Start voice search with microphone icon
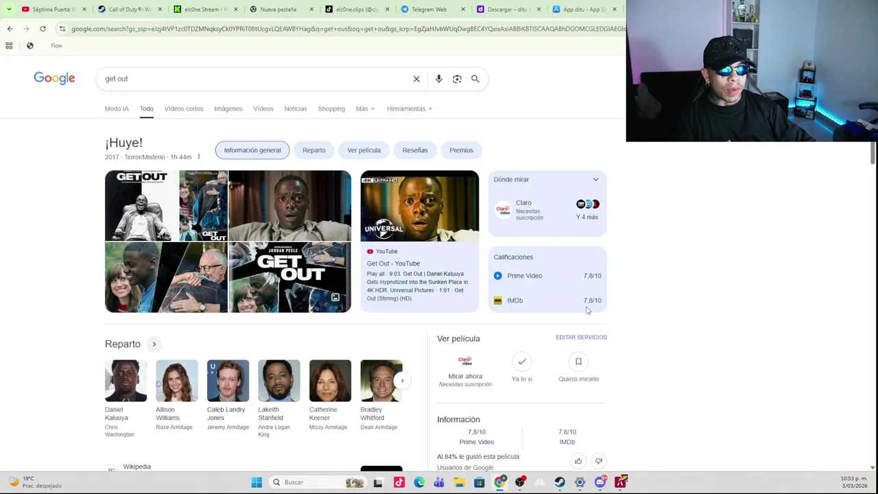This screenshot has width=878, height=494. point(439,79)
